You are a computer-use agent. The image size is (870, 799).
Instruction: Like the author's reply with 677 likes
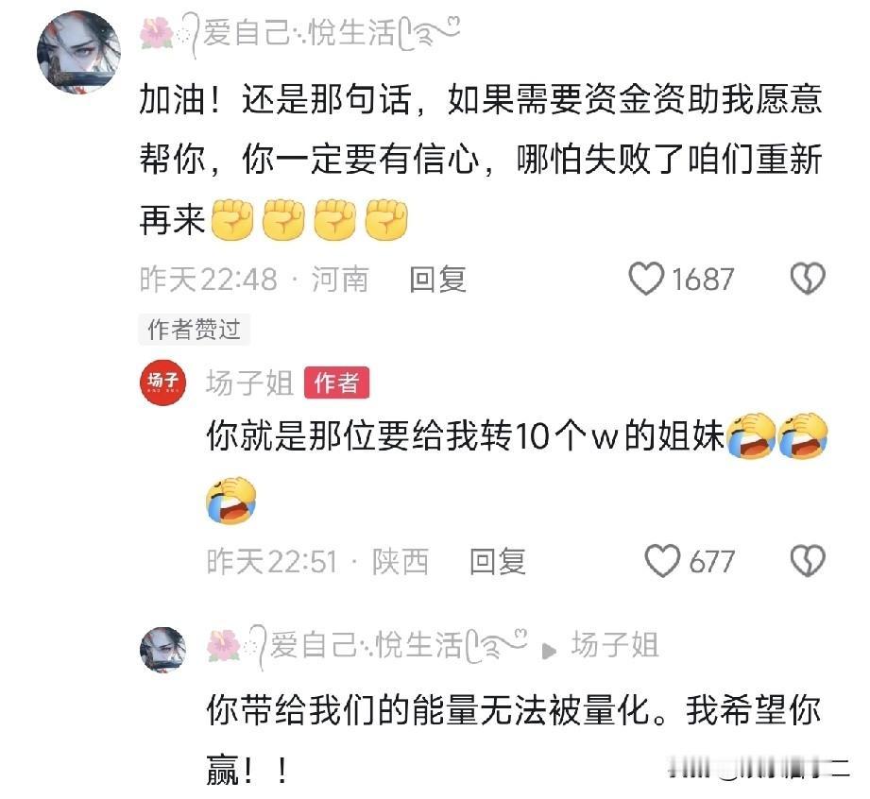[x=662, y=561]
